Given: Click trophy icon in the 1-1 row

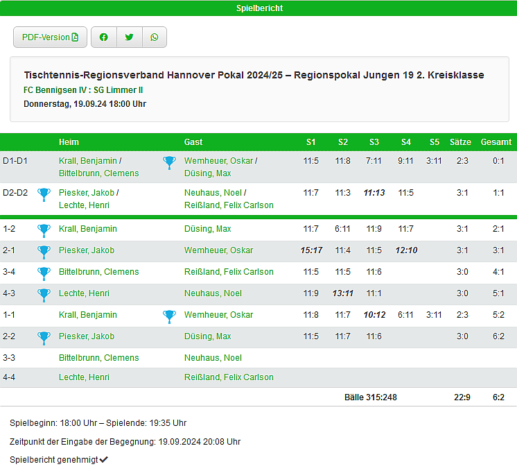Looking at the screenshot, I should [x=170, y=316].
